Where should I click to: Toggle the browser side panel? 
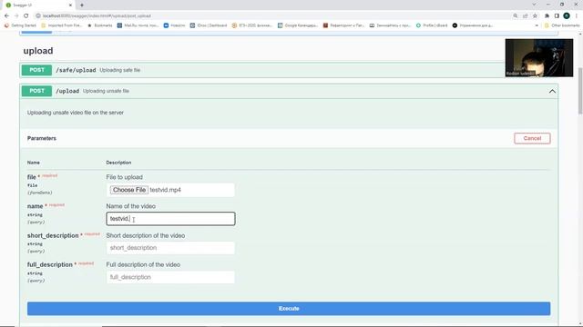pyautogui.click(x=557, y=16)
